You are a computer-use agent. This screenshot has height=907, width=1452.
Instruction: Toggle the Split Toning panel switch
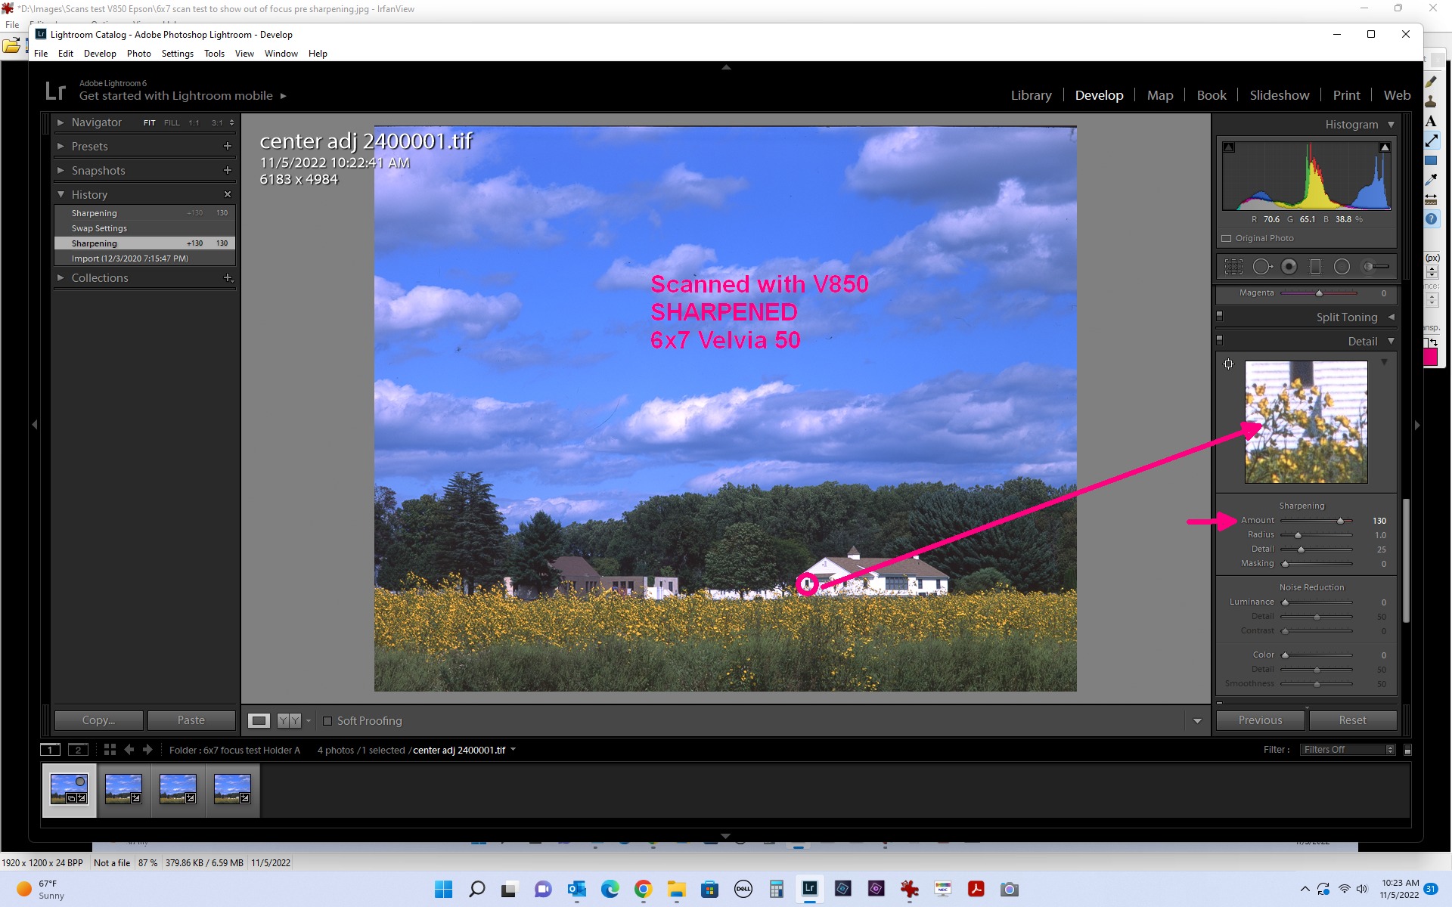point(1219,317)
